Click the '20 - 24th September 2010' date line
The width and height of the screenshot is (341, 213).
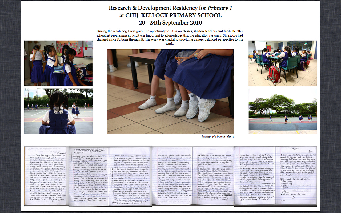point(170,23)
